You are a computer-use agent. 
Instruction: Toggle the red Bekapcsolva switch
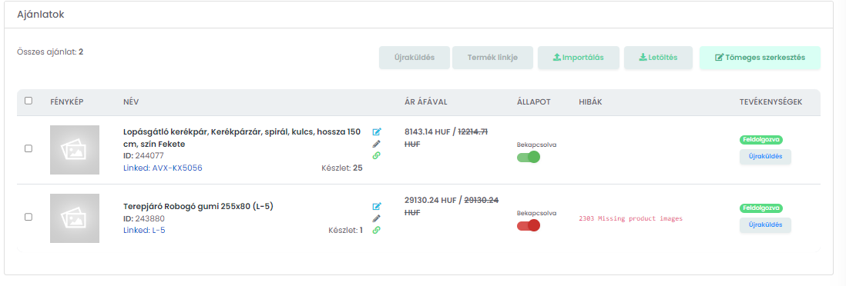529,225
